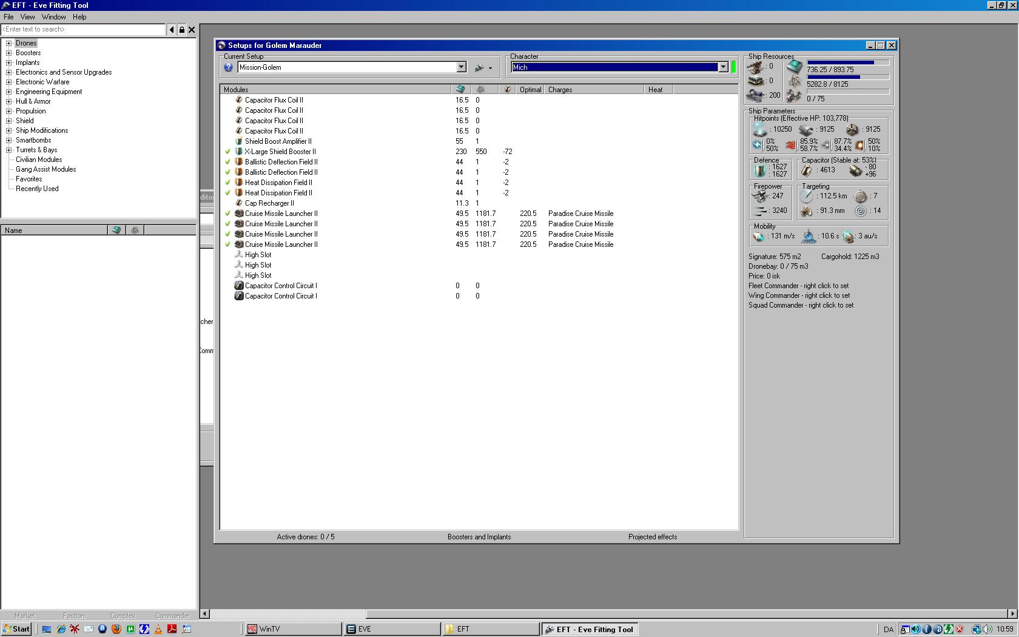This screenshot has height=637, width=1019.
Task: Expand Electronics and Sensor Upgrades node
Action: (x=9, y=72)
